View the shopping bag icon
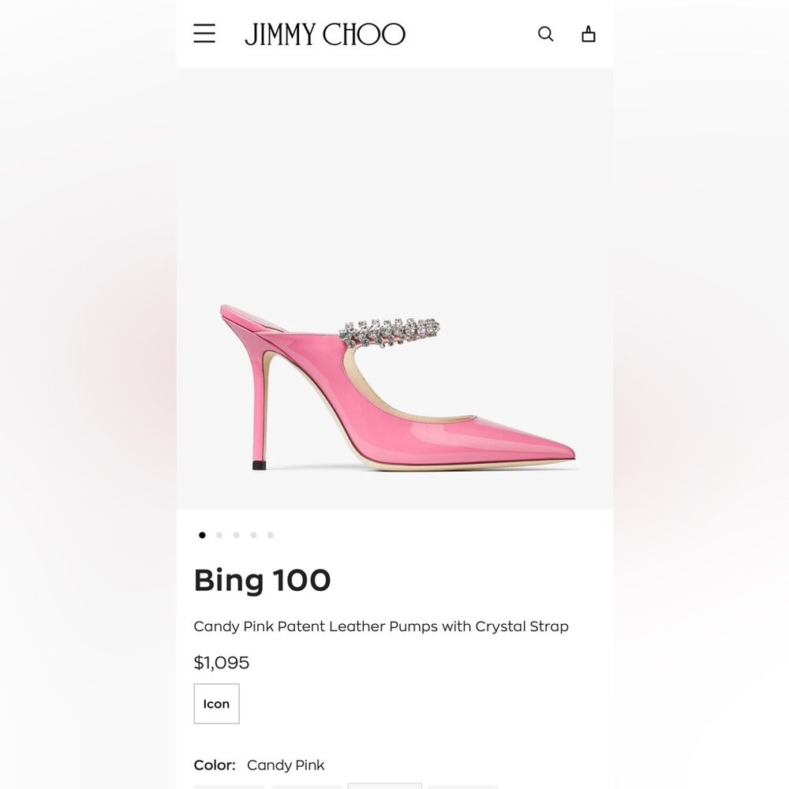Screen dimensions: 789x789 click(588, 34)
